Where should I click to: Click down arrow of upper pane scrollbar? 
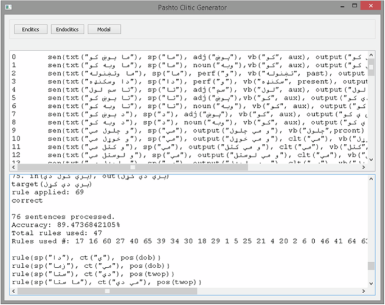tap(371, 160)
